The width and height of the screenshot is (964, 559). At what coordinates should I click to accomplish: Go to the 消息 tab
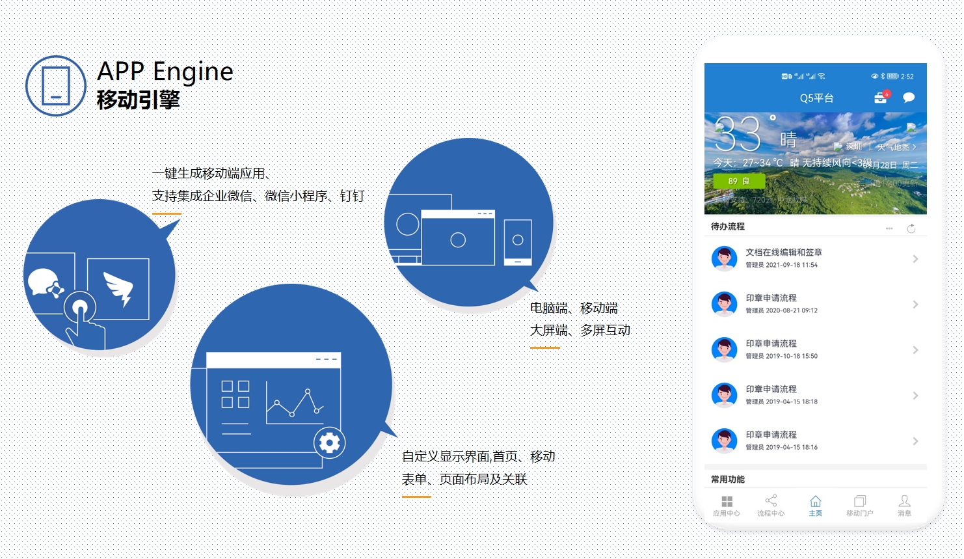[904, 505]
